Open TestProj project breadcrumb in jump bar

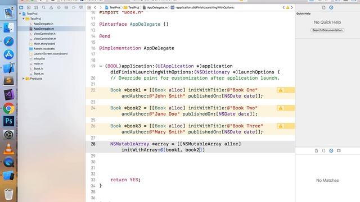[112, 7]
